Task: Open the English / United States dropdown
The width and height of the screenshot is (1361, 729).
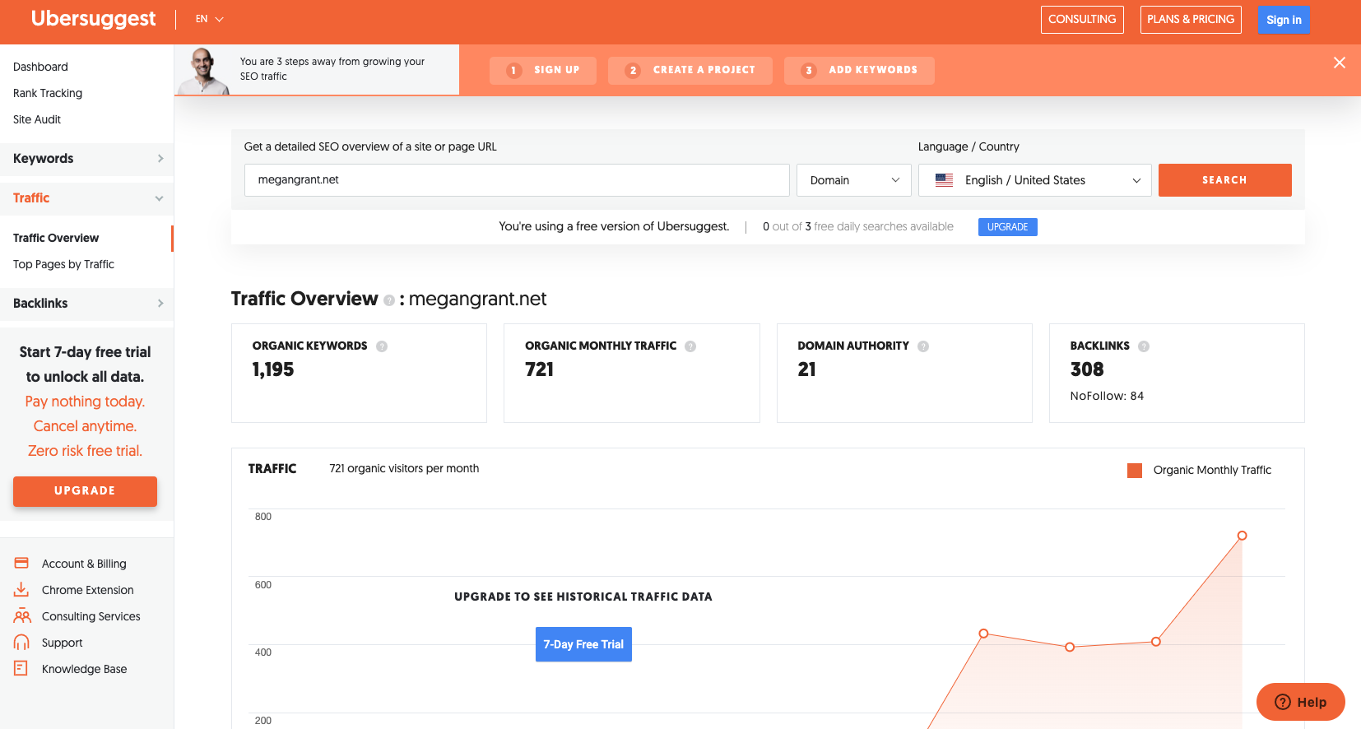Action: coord(1035,180)
